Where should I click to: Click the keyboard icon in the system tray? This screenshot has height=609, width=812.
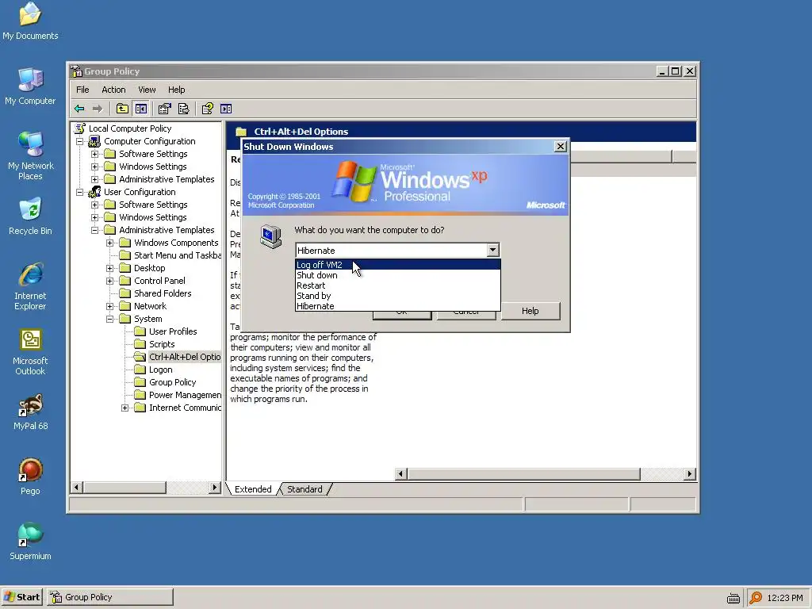733,598
